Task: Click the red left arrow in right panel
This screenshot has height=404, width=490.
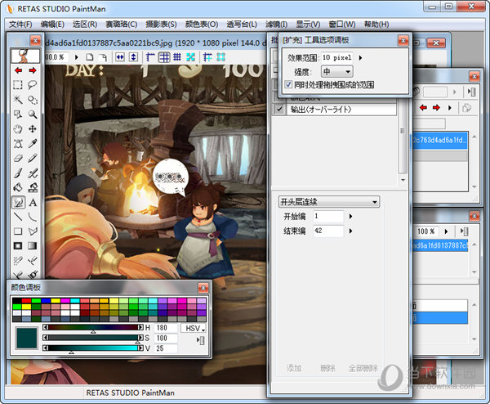Action: pos(423,108)
